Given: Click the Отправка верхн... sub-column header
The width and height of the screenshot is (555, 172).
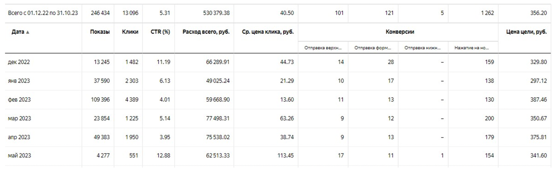Looking at the screenshot, I should pyautogui.click(x=323, y=48).
